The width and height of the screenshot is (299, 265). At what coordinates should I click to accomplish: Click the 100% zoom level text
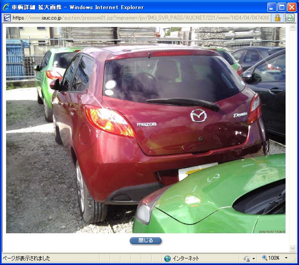(274, 258)
